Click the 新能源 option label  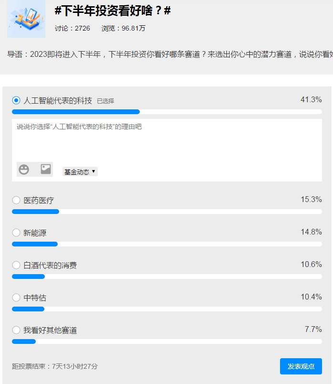coord(35,233)
